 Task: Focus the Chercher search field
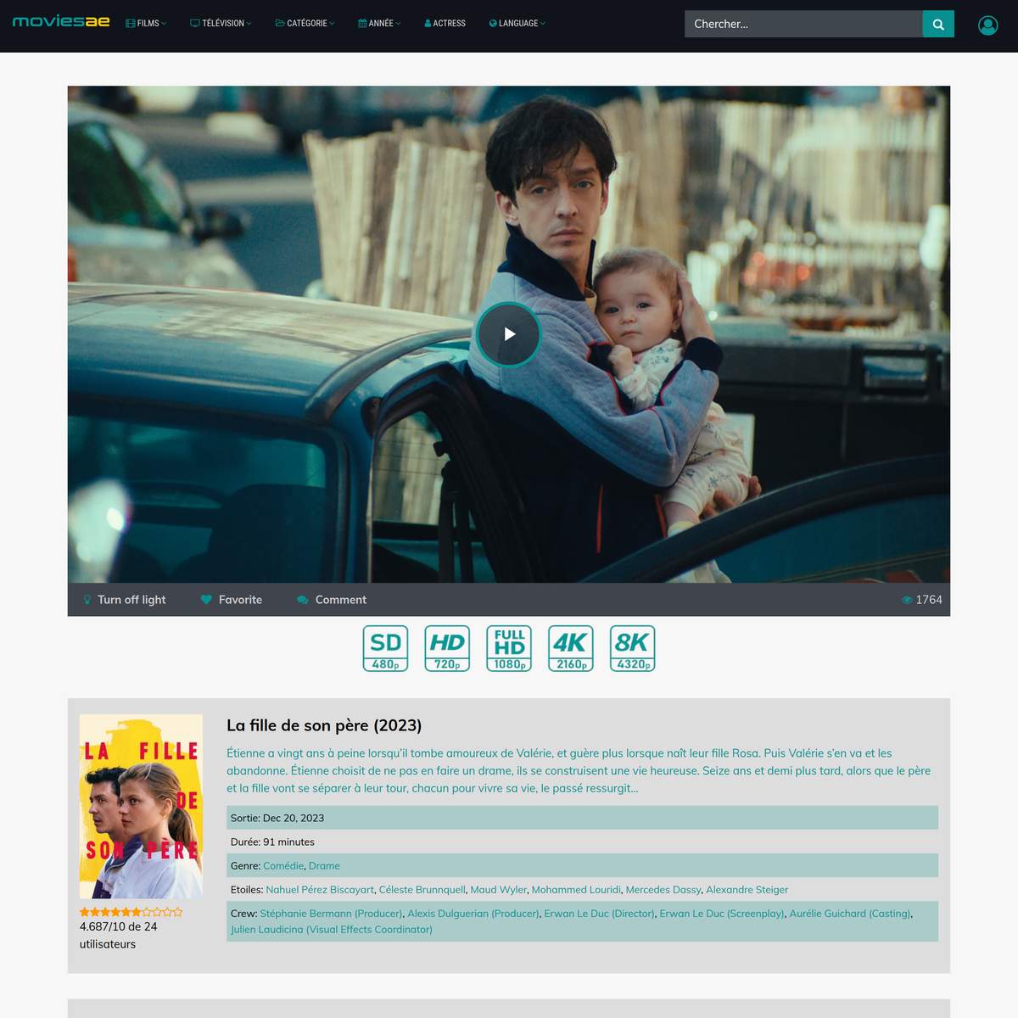[x=803, y=24]
